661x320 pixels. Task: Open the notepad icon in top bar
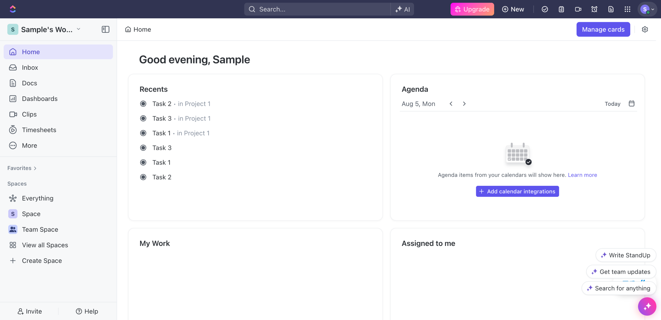tap(561, 9)
